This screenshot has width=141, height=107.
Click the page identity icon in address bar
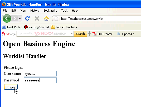tap(56, 18)
